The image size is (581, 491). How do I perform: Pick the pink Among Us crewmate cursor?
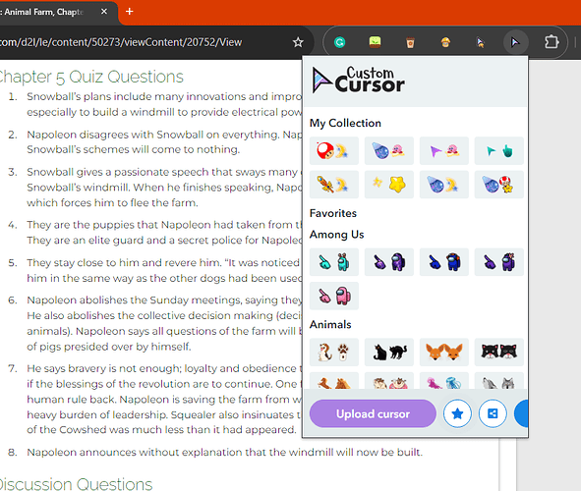click(x=334, y=296)
